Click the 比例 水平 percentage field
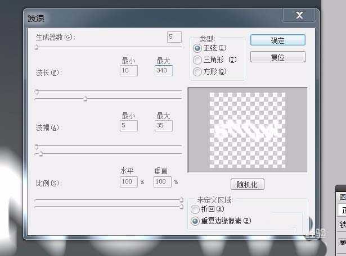 [x=128, y=182]
